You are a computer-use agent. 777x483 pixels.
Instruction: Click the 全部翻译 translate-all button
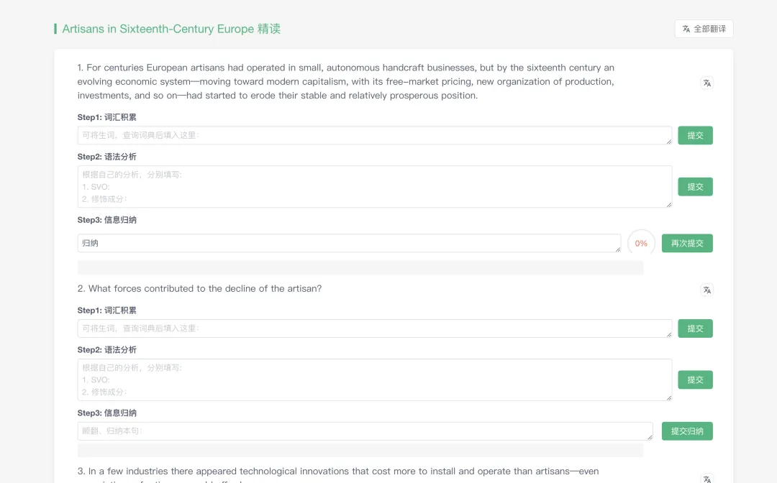click(704, 29)
